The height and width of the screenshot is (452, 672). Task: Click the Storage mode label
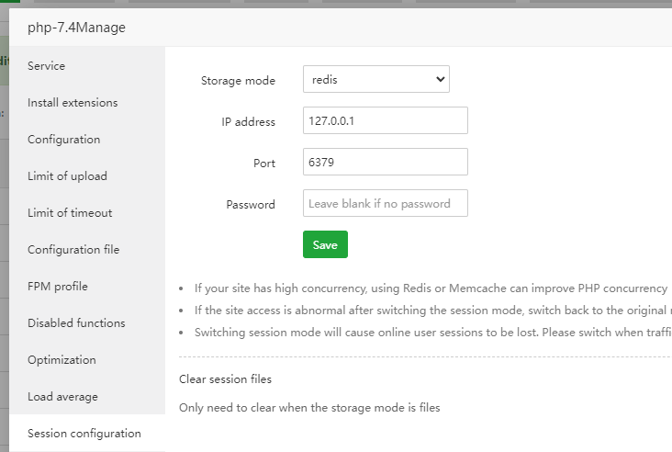coord(238,81)
